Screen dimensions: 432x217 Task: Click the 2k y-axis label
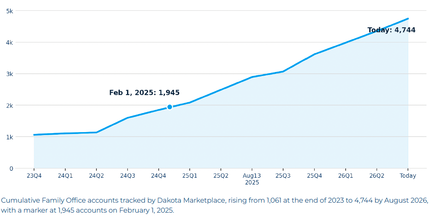10,106
